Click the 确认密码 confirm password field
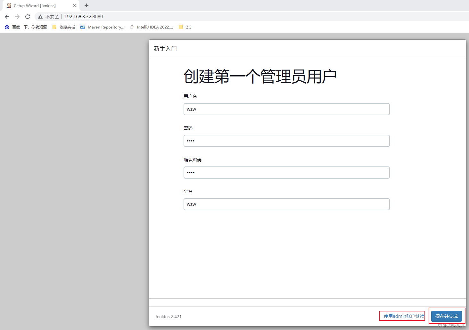 pos(287,173)
